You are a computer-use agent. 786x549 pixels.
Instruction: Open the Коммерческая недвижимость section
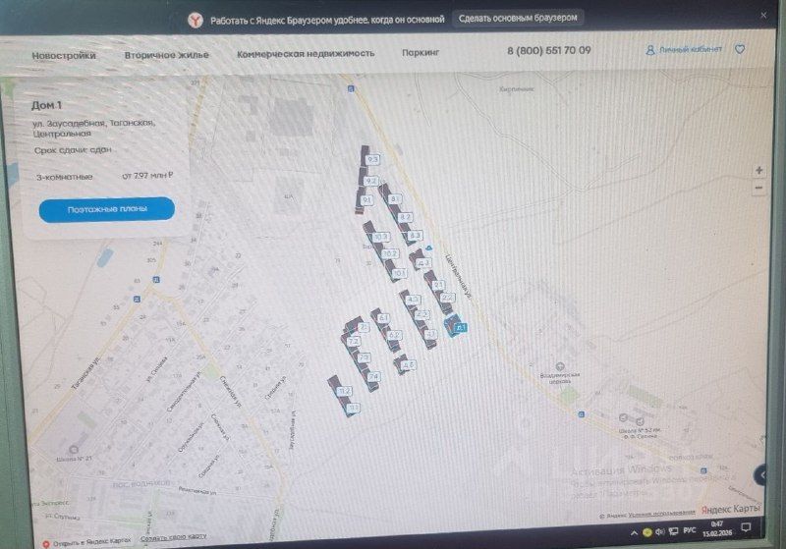click(306, 53)
